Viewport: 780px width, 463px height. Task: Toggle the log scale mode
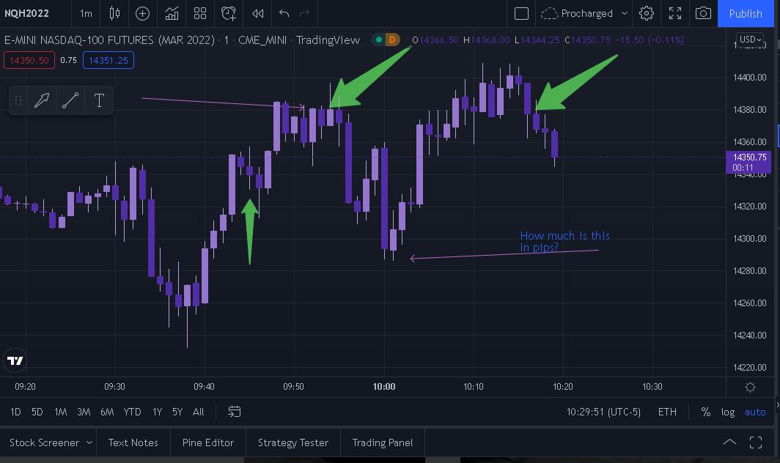pos(728,412)
